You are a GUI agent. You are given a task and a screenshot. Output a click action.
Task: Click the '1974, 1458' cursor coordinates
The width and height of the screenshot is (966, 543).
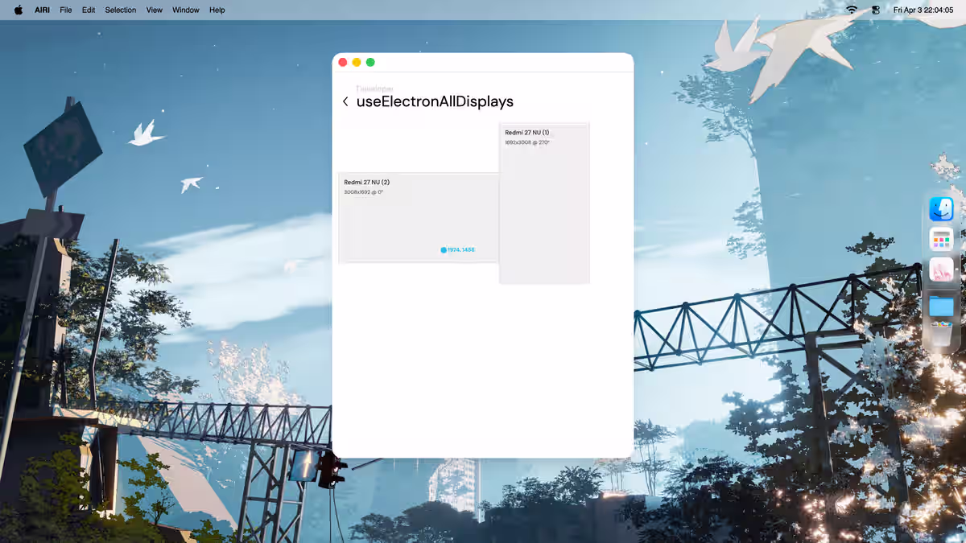click(x=461, y=250)
